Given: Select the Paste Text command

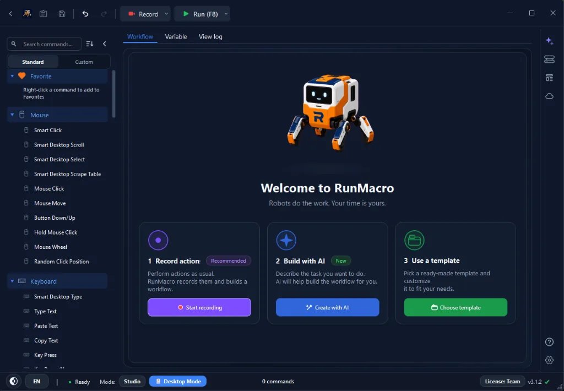Looking at the screenshot, I should tap(46, 326).
